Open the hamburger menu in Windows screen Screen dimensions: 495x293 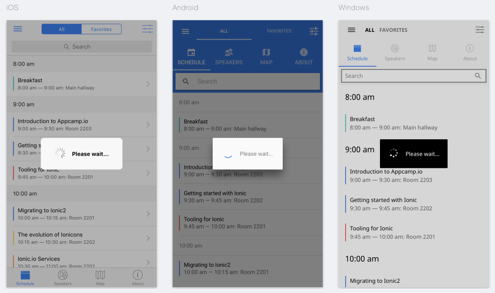(x=351, y=29)
